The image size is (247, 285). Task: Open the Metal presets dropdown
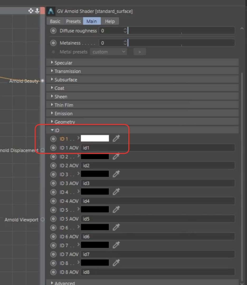(109, 52)
